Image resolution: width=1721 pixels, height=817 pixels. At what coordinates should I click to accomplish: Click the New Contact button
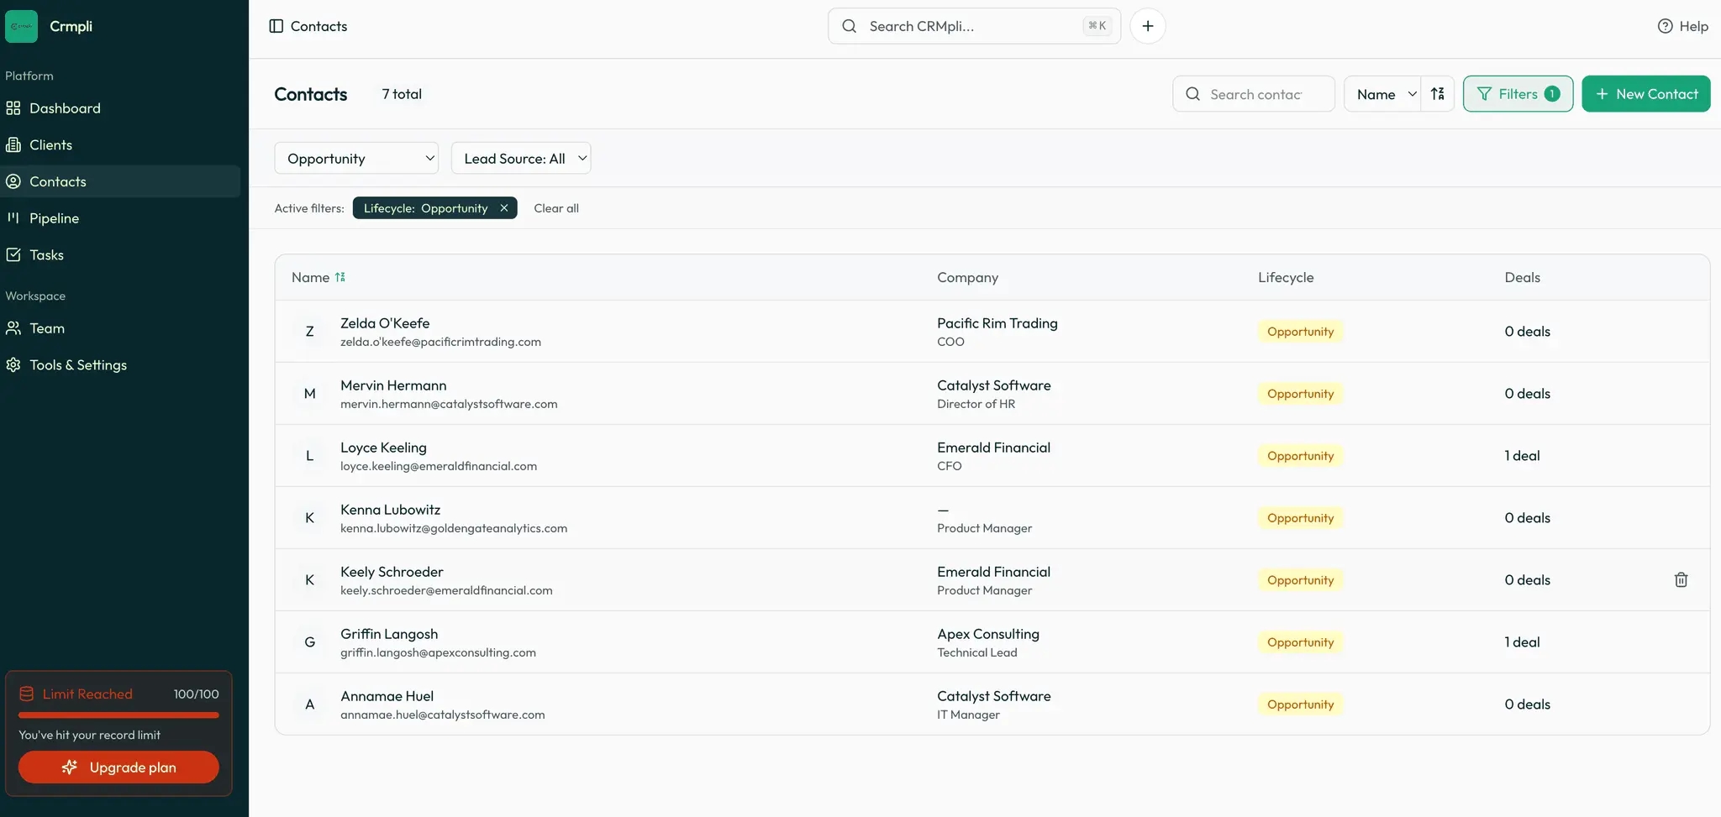pyautogui.click(x=1645, y=94)
